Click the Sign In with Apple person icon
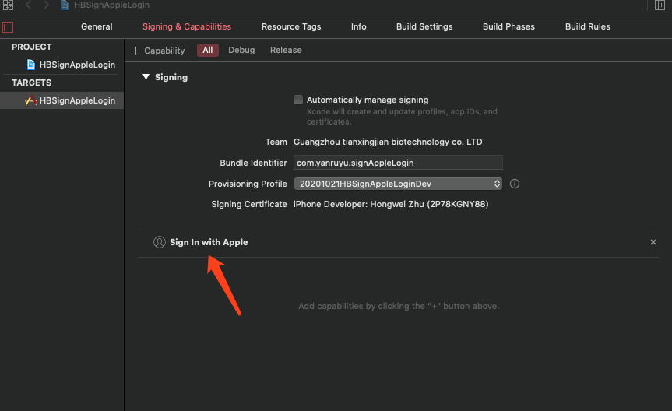Viewport: 672px width, 411px height. pyautogui.click(x=160, y=242)
